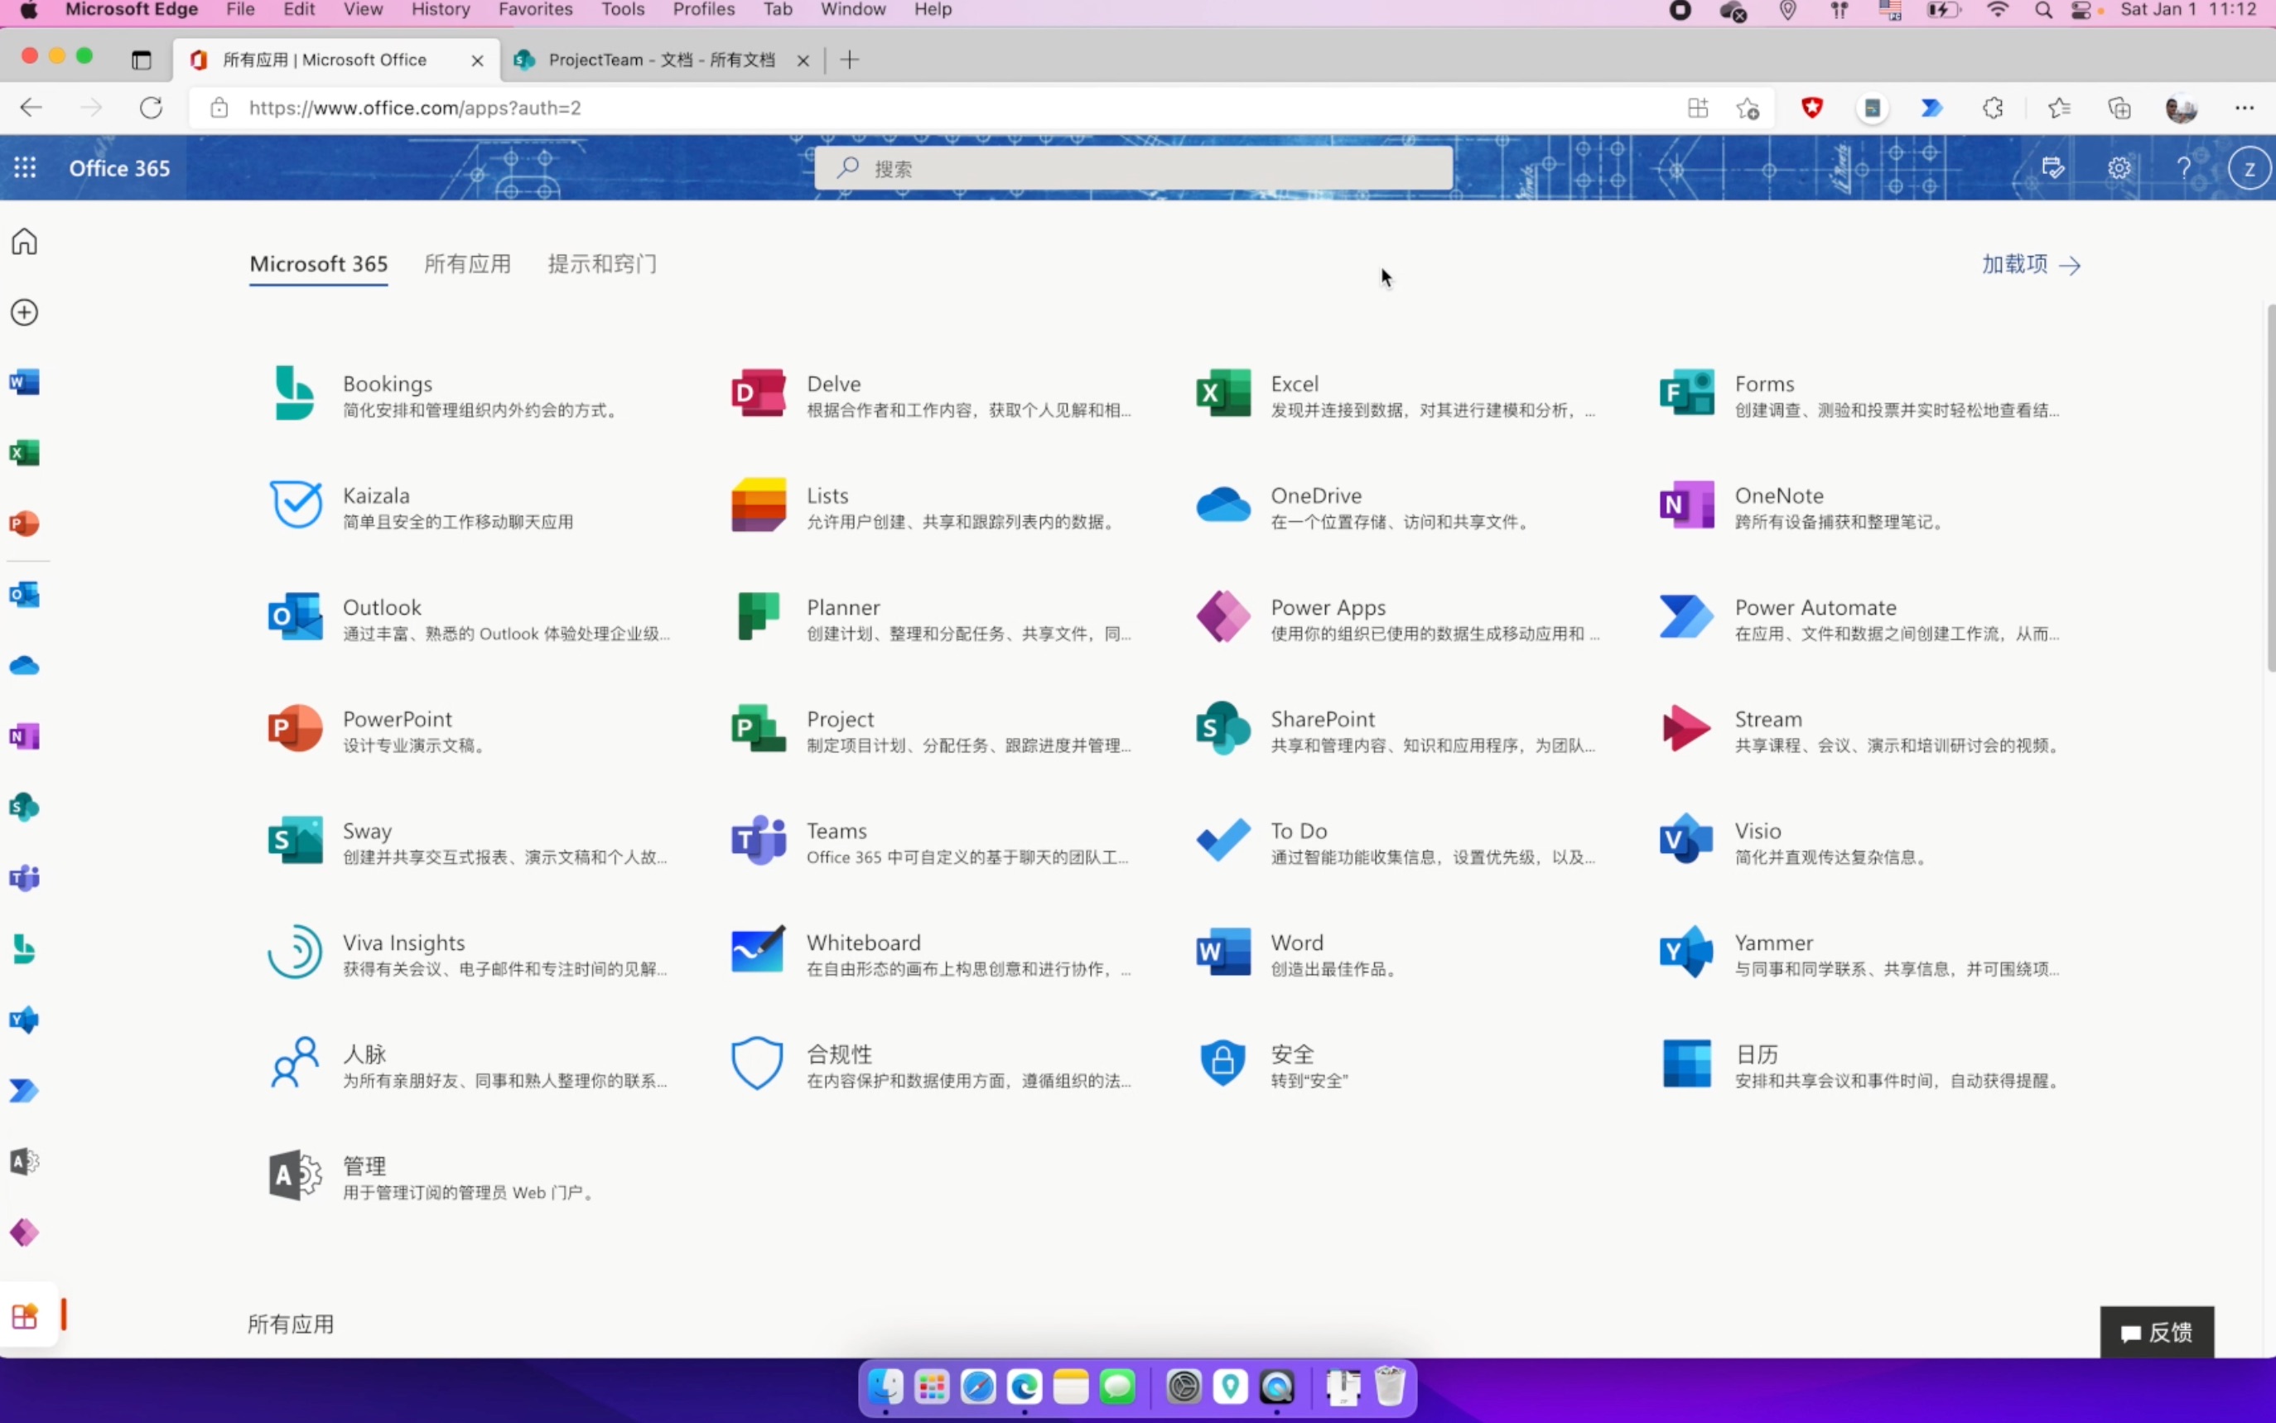The image size is (2276, 1423).
Task: Open the Outlook app icon
Action: coord(23,595)
